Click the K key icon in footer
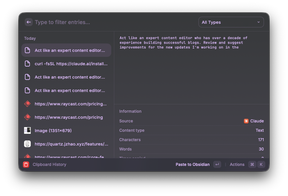This screenshot has height=196, width=288. pos(261,165)
